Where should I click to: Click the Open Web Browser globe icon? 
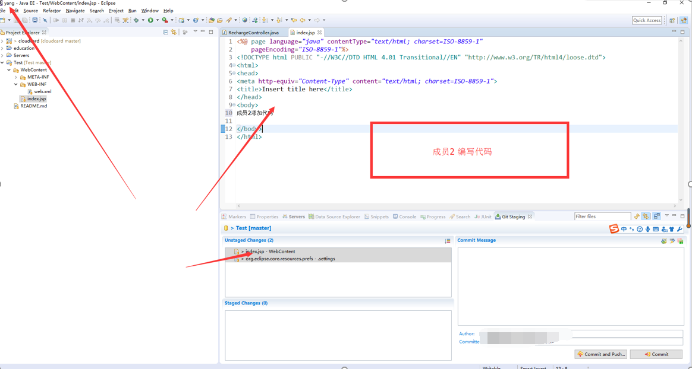click(x=244, y=20)
